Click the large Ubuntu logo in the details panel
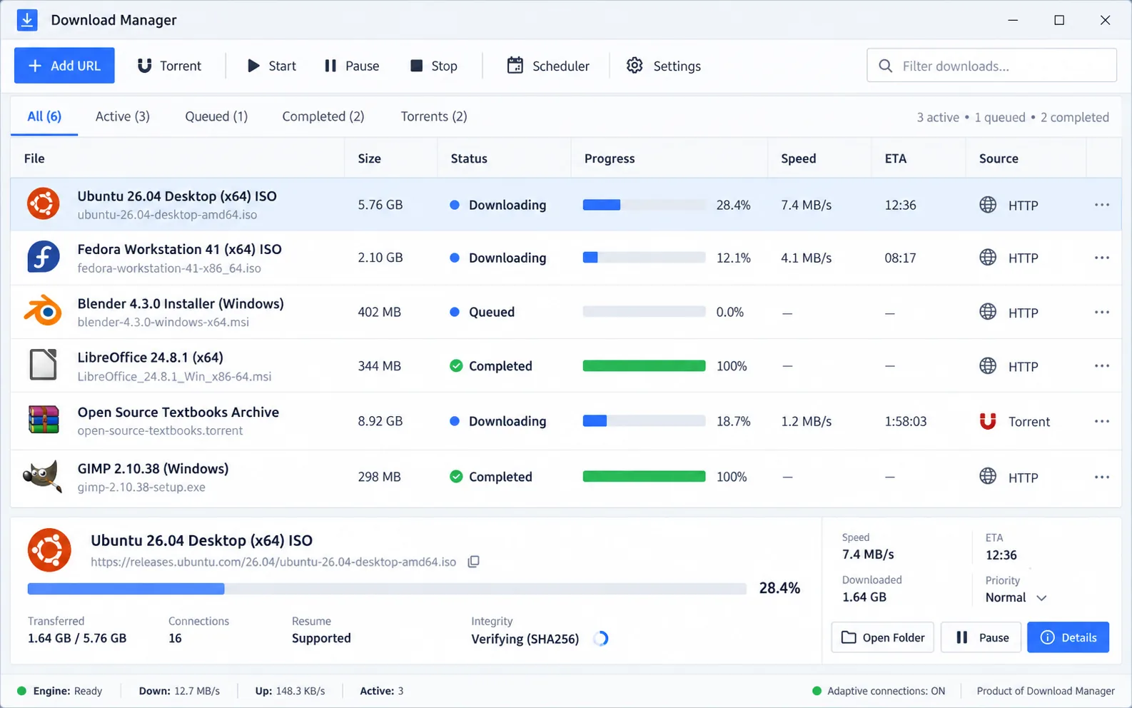 coord(49,550)
